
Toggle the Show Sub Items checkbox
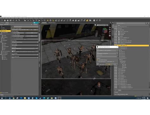[x=1, y=93]
